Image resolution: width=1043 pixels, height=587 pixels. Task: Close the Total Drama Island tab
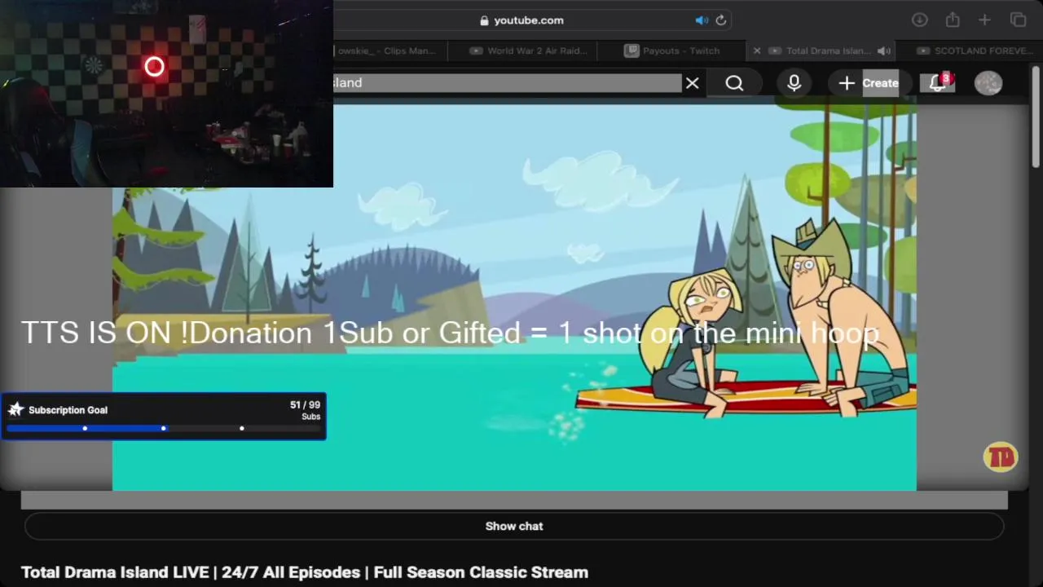point(756,51)
